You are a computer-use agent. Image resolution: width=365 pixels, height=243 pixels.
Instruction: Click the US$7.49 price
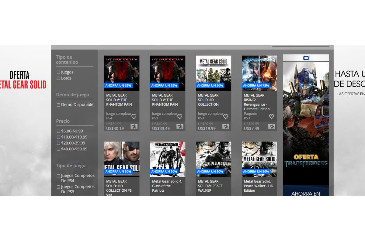tap(252, 128)
